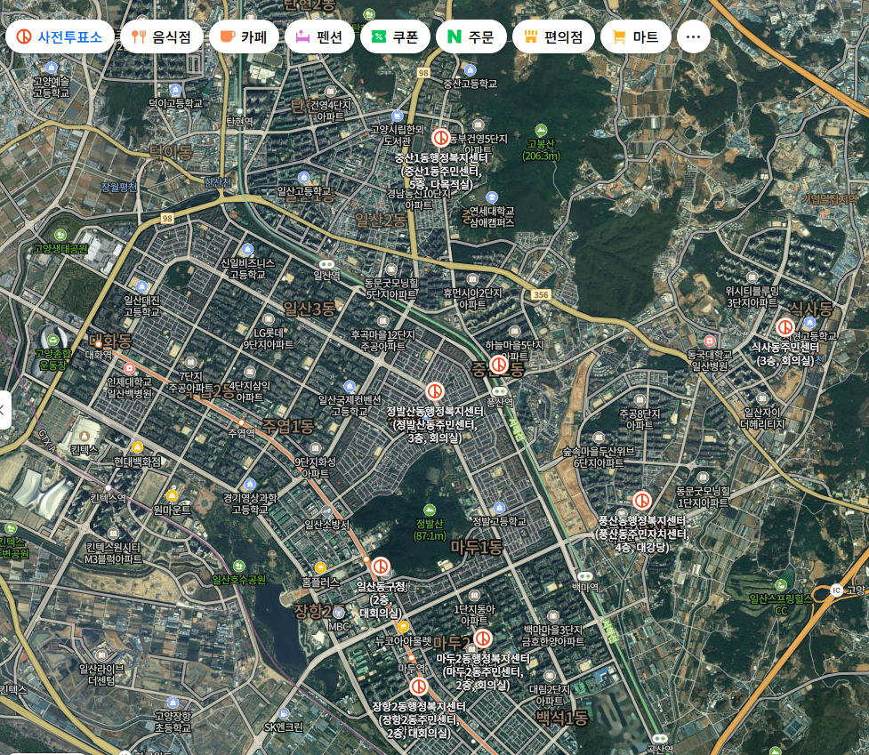Click the 고양생태공원 park icon
This screenshot has width=869, height=755.
tap(60, 235)
